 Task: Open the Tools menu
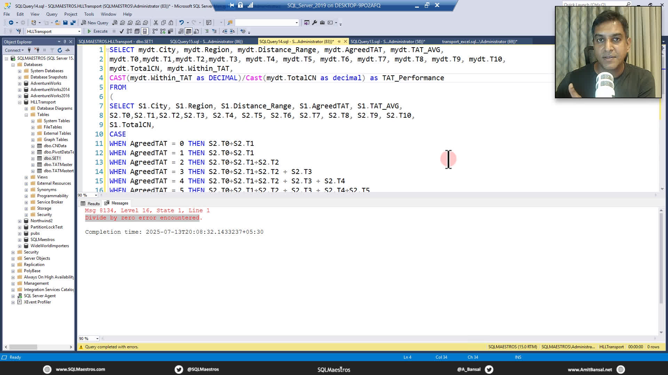click(x=89, y=14)
